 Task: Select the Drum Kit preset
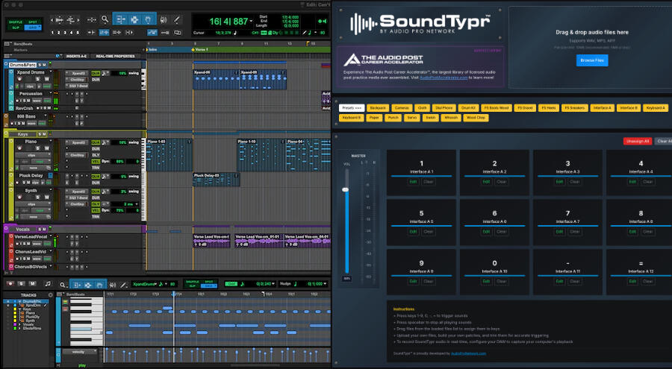468,108
